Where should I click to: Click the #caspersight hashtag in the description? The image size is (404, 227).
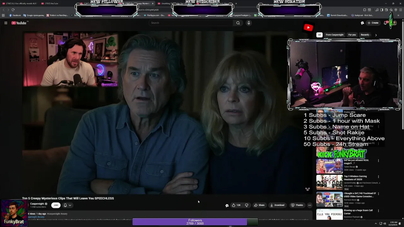click(53, 214)
